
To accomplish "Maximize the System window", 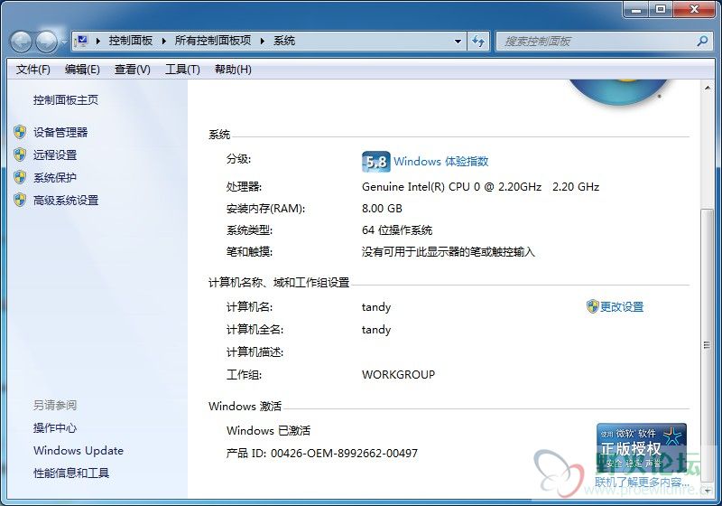I will 661,9.
